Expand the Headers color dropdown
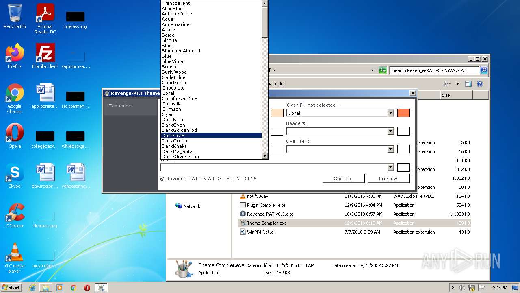520x293 pixels. click(390, 131)
